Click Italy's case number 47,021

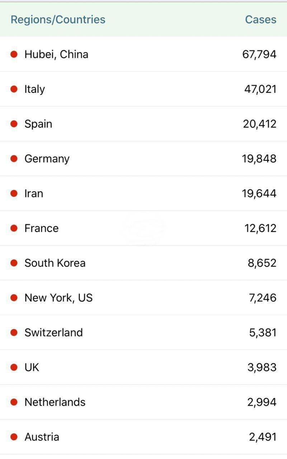(260, 89)
